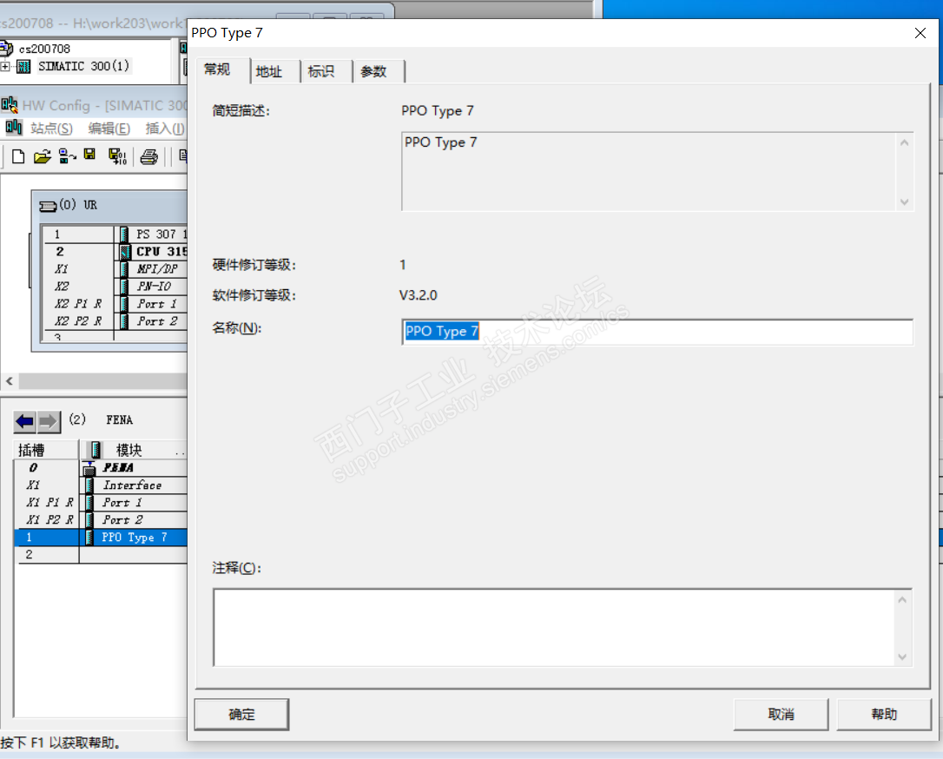Select the FENA row in slot 0

tap(101, 468)
